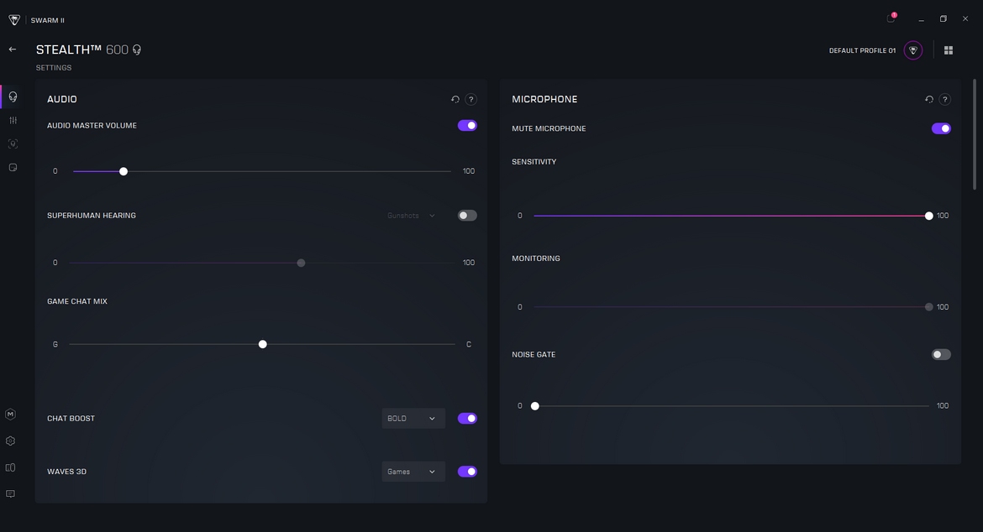Click the Game Chat Mix slider handle
Screen dimensions: 983x532
click(263, 344)
